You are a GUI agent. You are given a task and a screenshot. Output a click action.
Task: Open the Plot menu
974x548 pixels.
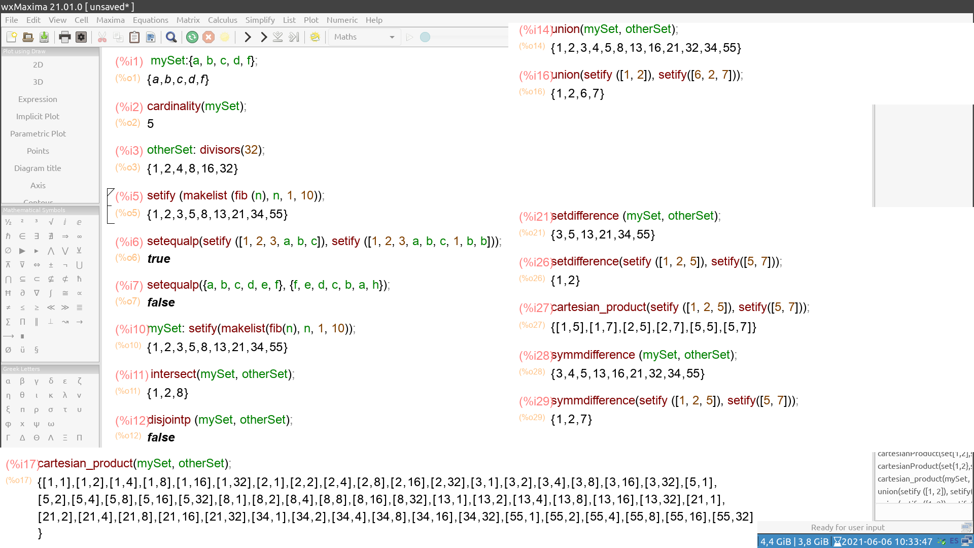(311, 20)
